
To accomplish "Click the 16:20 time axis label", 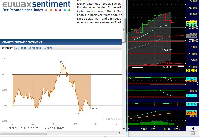I will pyautogui.click(x=166, y=129).
